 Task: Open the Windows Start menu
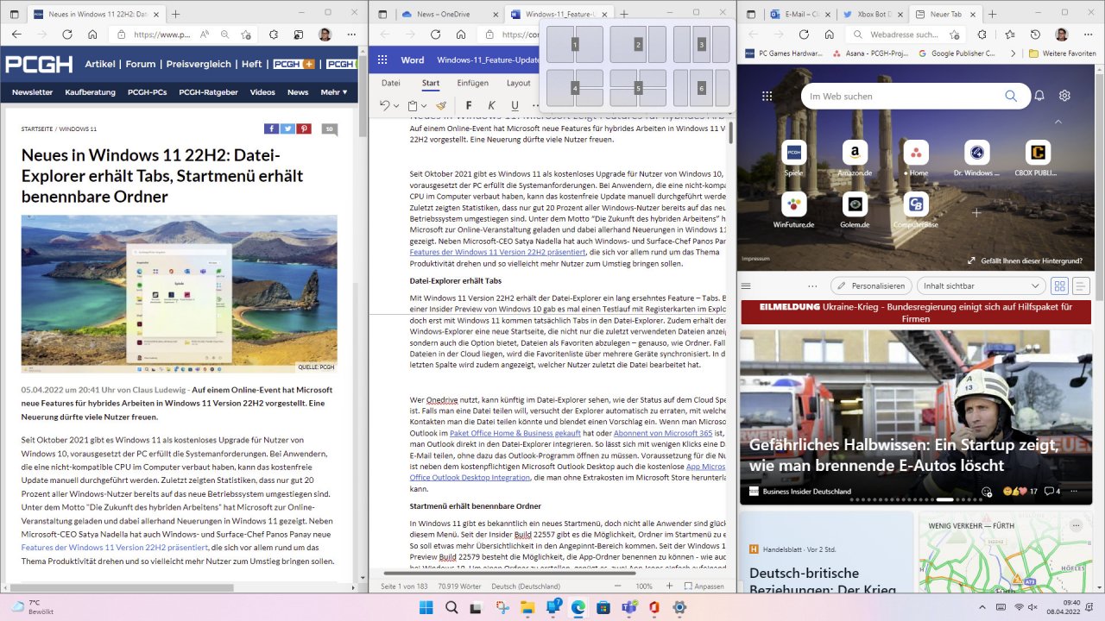(426, 607)
